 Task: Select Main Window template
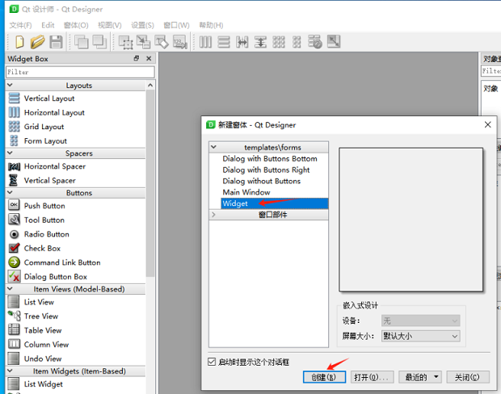tap(246, 192)
